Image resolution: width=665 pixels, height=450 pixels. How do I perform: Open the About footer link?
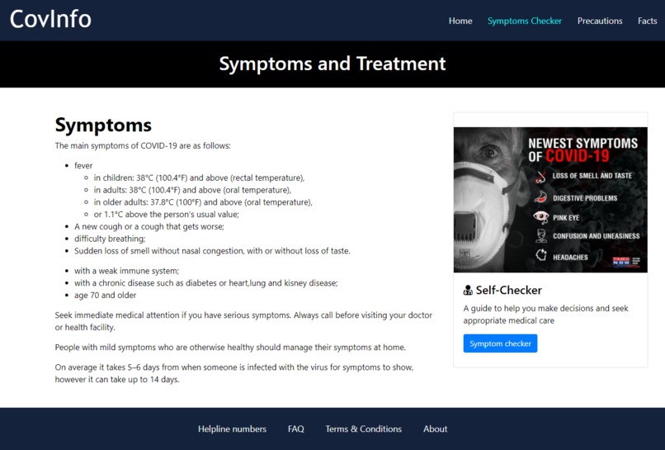435,429
